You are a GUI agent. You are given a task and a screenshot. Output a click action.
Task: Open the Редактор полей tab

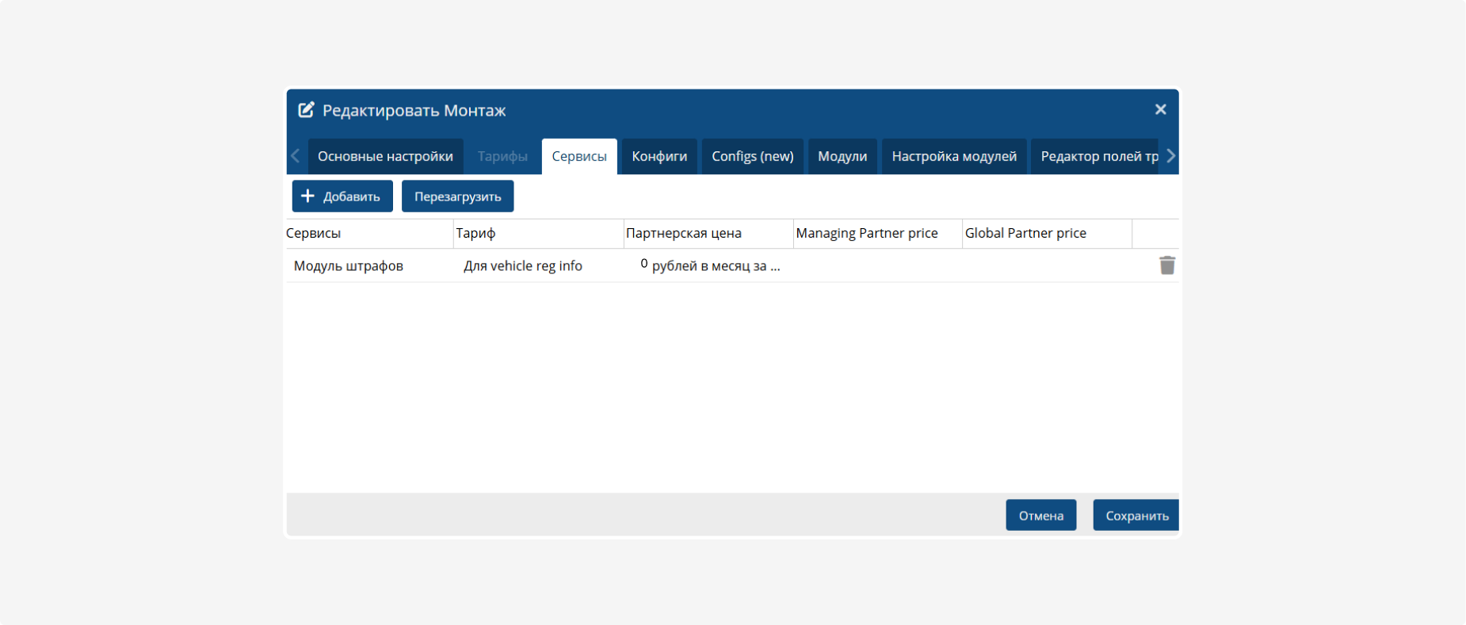pos(1095,156)
